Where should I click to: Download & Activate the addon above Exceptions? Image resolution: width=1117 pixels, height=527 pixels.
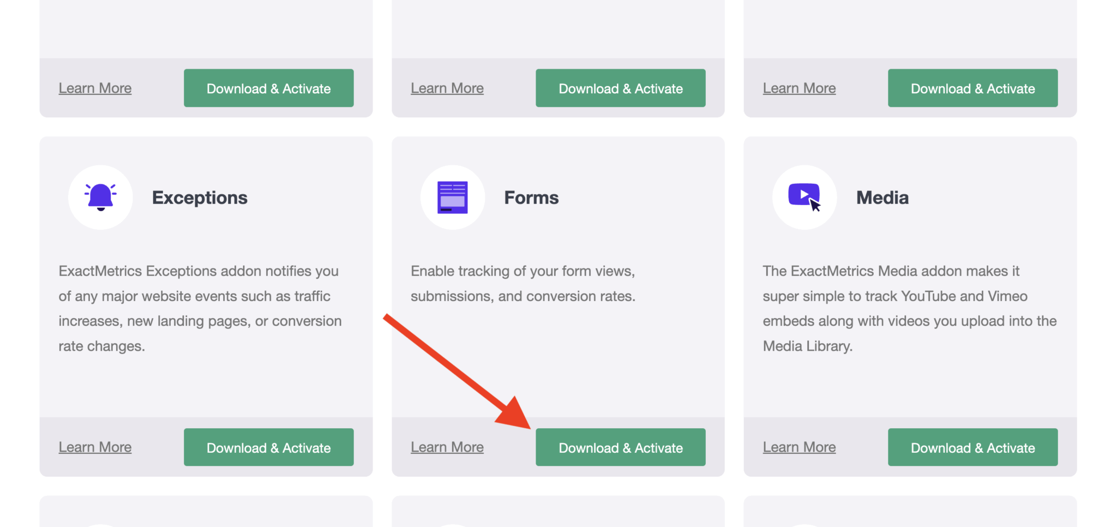tap(268, 88)
